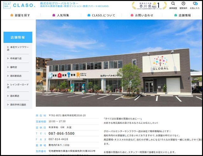The height and width of the screenshot is (156, 203).
Task: Click arrow marker beside 高松中央公園店
Action: (x=8, y=104)
